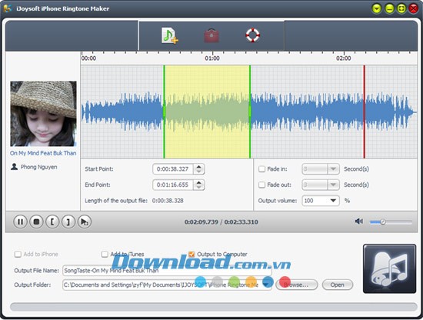Click the green start marker line
Screen dimensions: 423x320
(164, 112)
